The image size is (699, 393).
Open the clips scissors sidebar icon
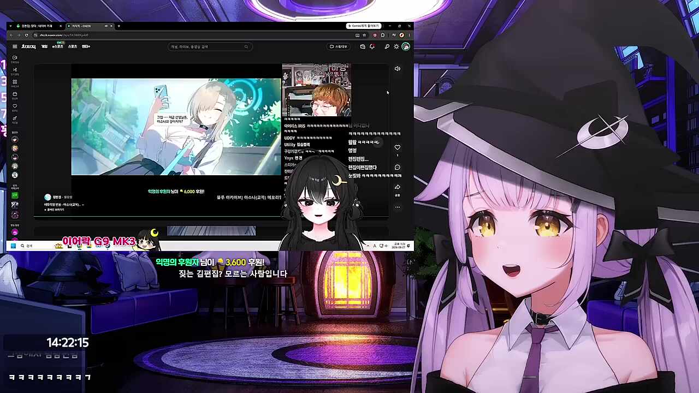15,69
